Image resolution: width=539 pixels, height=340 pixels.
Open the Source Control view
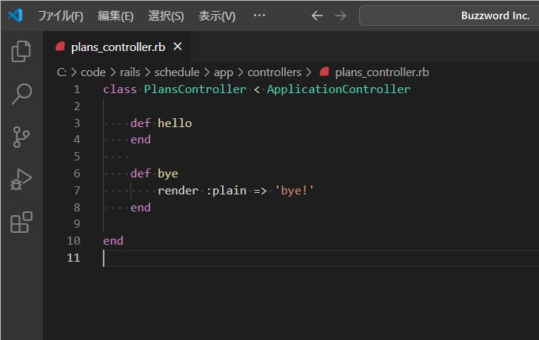pos(21,137)
